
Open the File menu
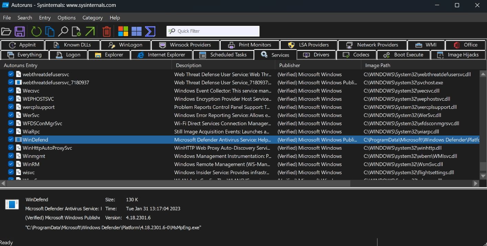click(7, 18)
